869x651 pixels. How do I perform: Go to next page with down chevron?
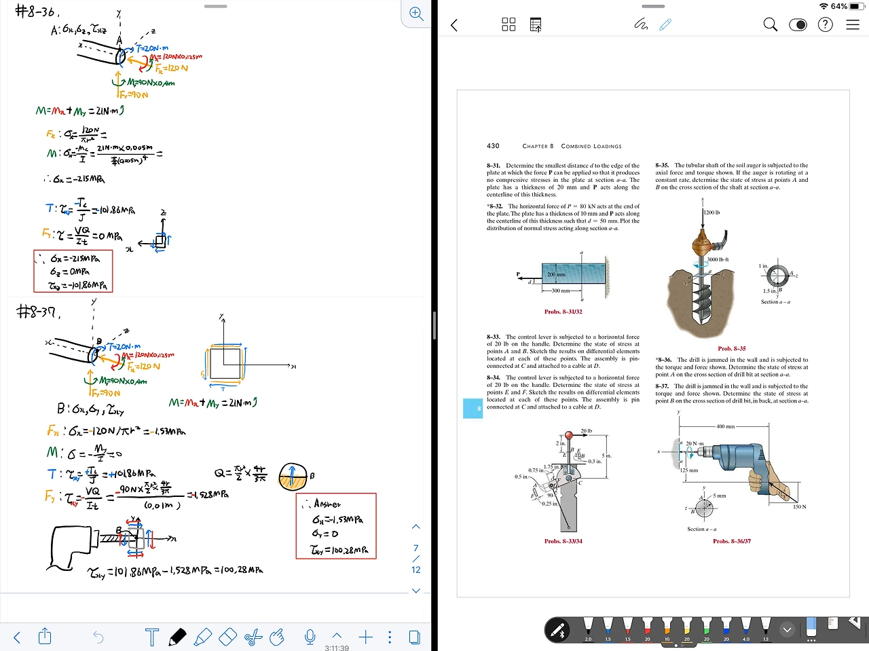click(x=416, y=591)
